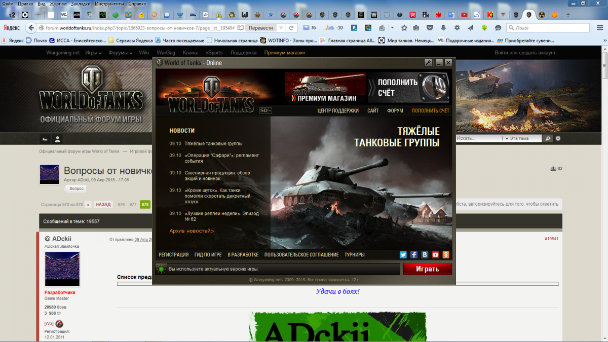608x342 pixels.
Task: Open the Facebook social link icon
Action: [x=414, y=255]
